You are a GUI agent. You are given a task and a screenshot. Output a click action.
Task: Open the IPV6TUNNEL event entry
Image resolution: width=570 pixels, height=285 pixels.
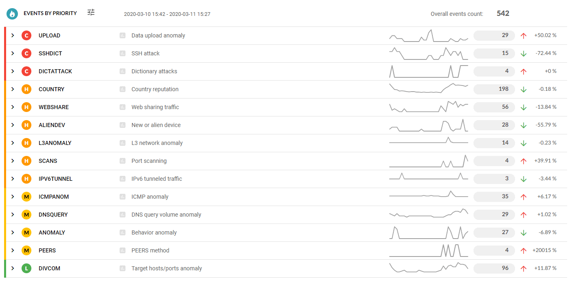pos(55,179)
